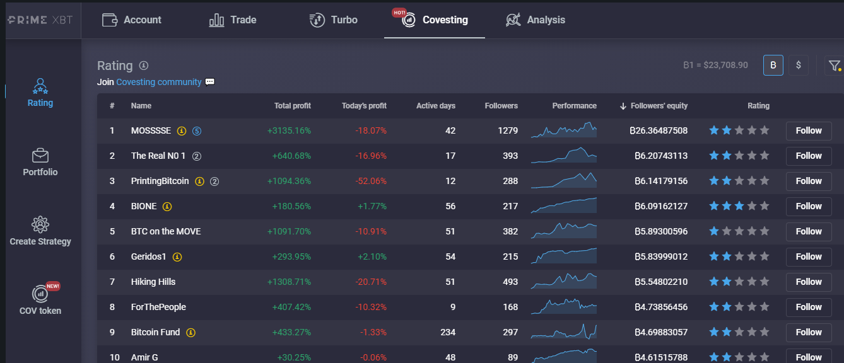Sort by Followers' equity column arrow
The height and width of the screenshot is (363, 844).
623,106
